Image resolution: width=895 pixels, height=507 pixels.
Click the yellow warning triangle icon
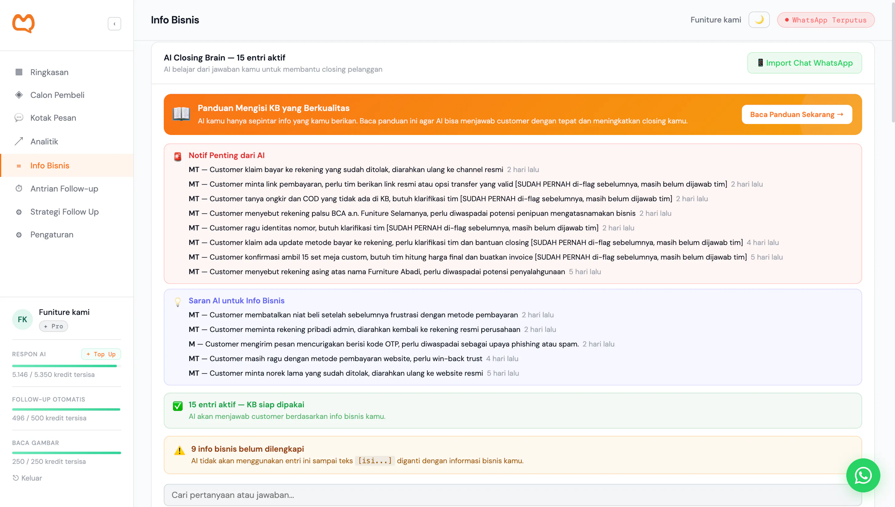pos(180,450)
